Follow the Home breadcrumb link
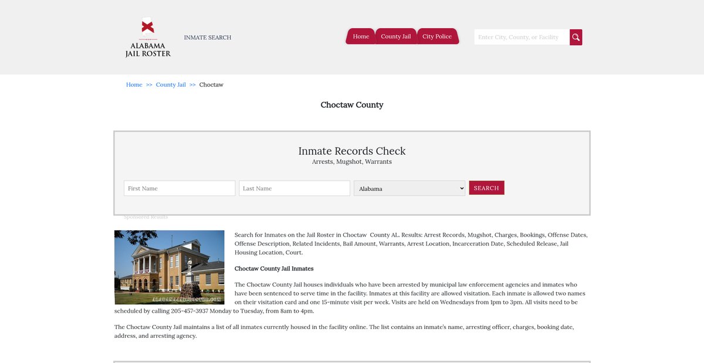 click(134, 85)
